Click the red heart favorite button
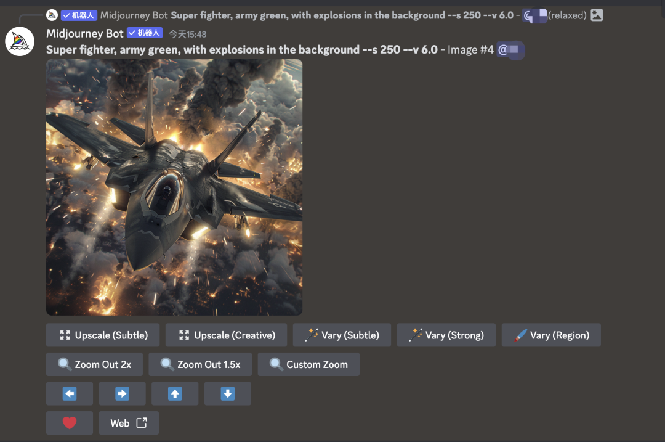Image resolution: width=665 pixels, height=442 pixels. point(70,423)
